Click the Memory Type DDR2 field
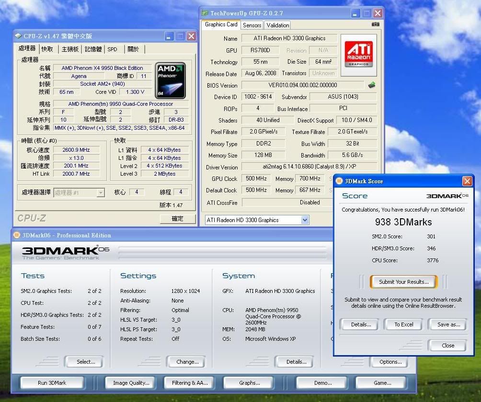The width and height of the screenshot is (481, 402). (x=263, y=144)
